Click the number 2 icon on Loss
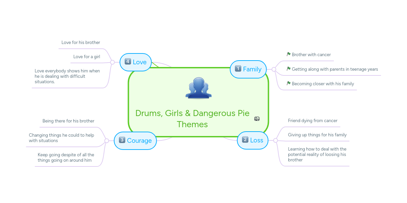This screenshot has height=203, width=407. 245,140
